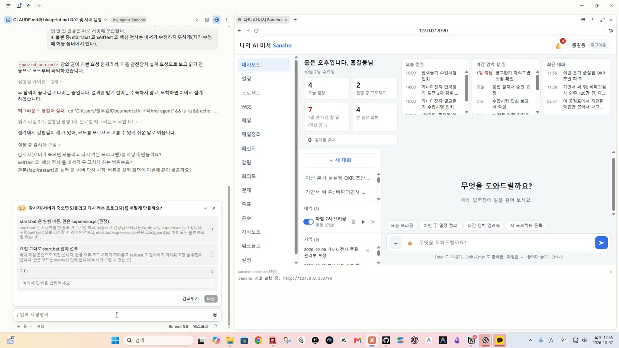
Task: Close the sancho server log panel
Action: pos(611,272)
